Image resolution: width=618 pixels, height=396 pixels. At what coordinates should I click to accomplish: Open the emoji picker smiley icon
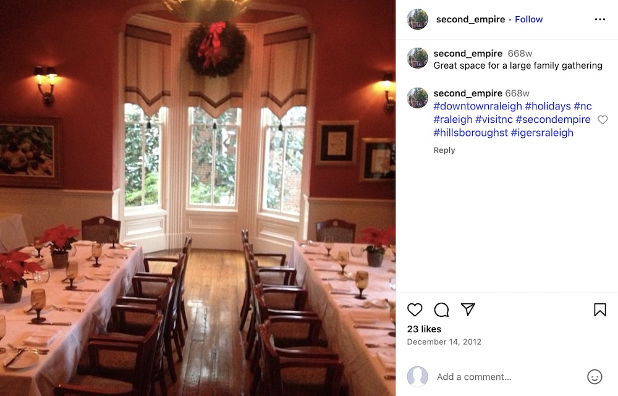point(595,377)
